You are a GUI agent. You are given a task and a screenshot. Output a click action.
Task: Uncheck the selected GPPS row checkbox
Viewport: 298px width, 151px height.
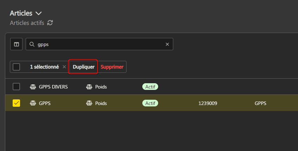click(16, 103)
